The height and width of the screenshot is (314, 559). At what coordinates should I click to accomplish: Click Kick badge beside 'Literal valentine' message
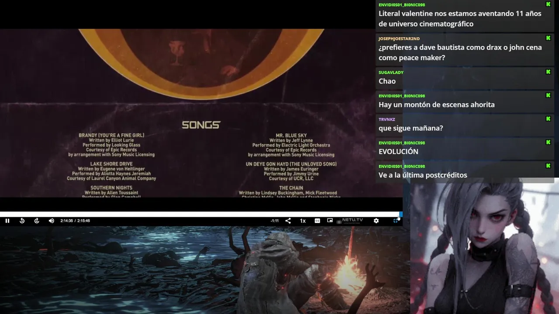pos(548,4)
